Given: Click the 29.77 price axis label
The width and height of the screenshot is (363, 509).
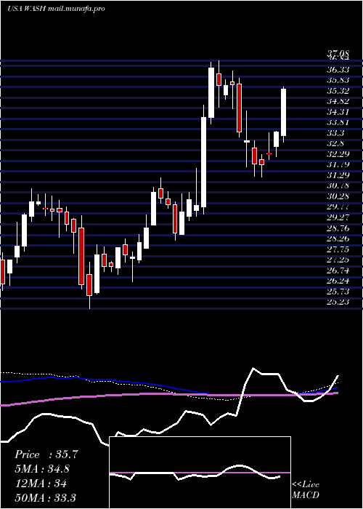Looking at the screenshot, I should coord(338,207).
